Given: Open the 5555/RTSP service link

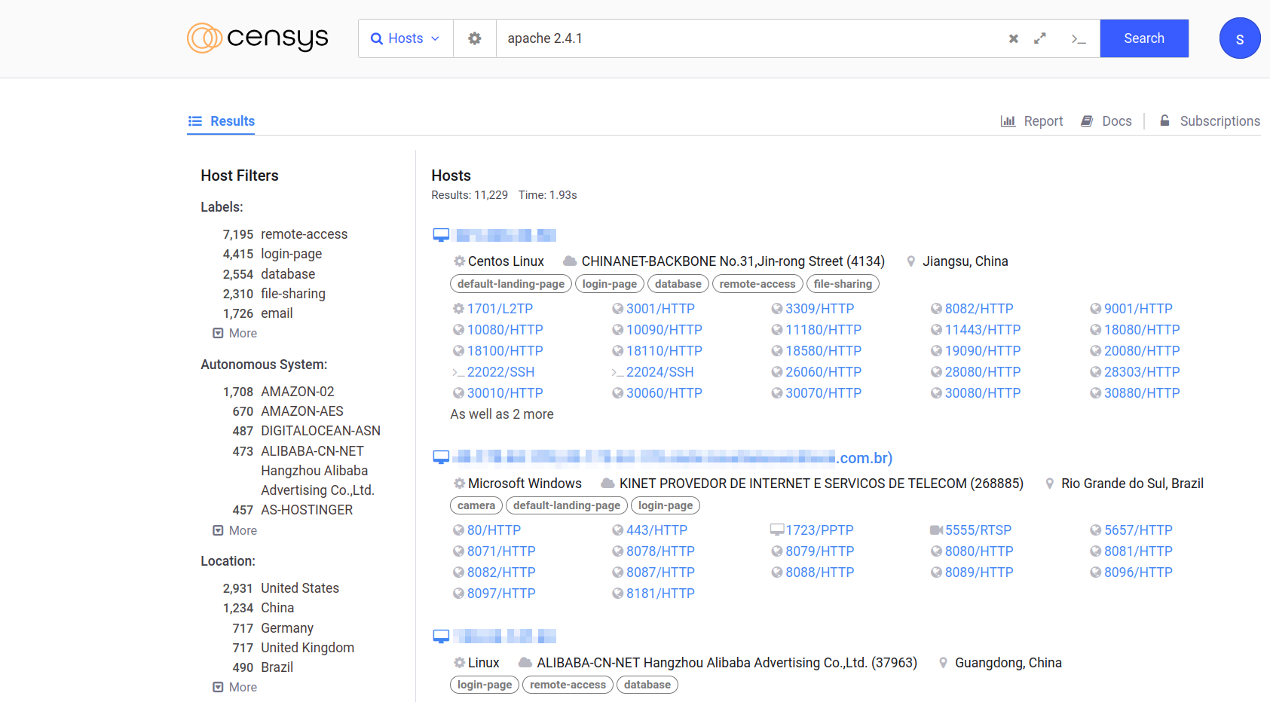Looking at the screenshot, I should pos(978,530).
